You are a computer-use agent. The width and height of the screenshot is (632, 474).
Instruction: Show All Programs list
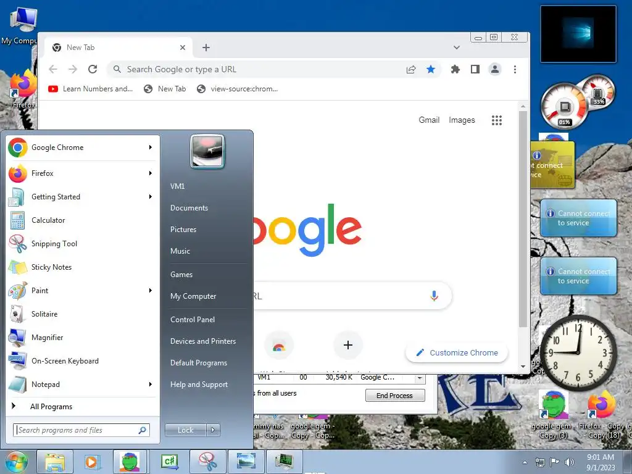[x=51, y=407]
